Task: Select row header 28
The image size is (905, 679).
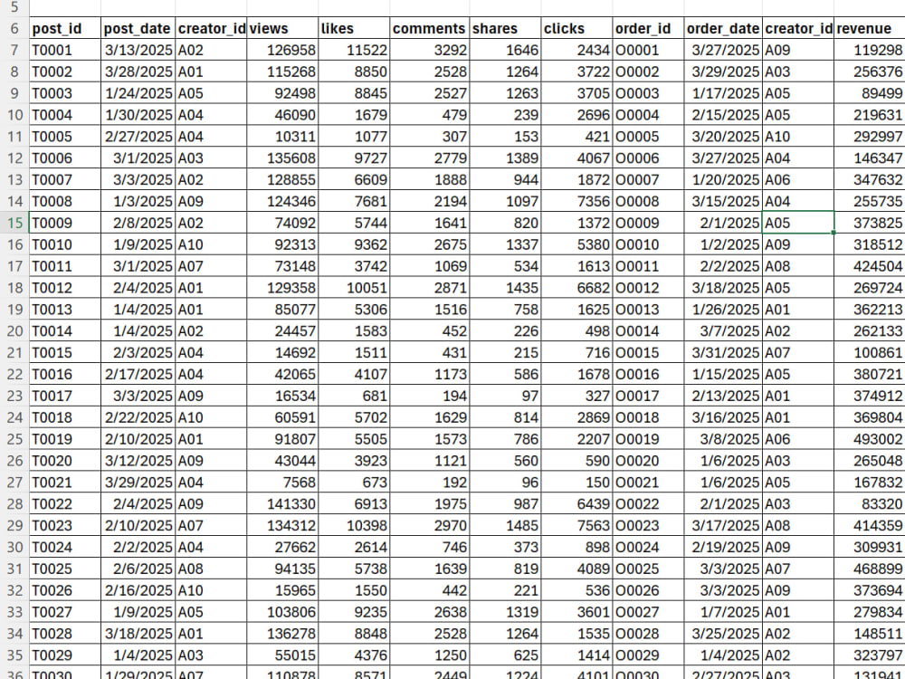Action: (x=14, y=504)
